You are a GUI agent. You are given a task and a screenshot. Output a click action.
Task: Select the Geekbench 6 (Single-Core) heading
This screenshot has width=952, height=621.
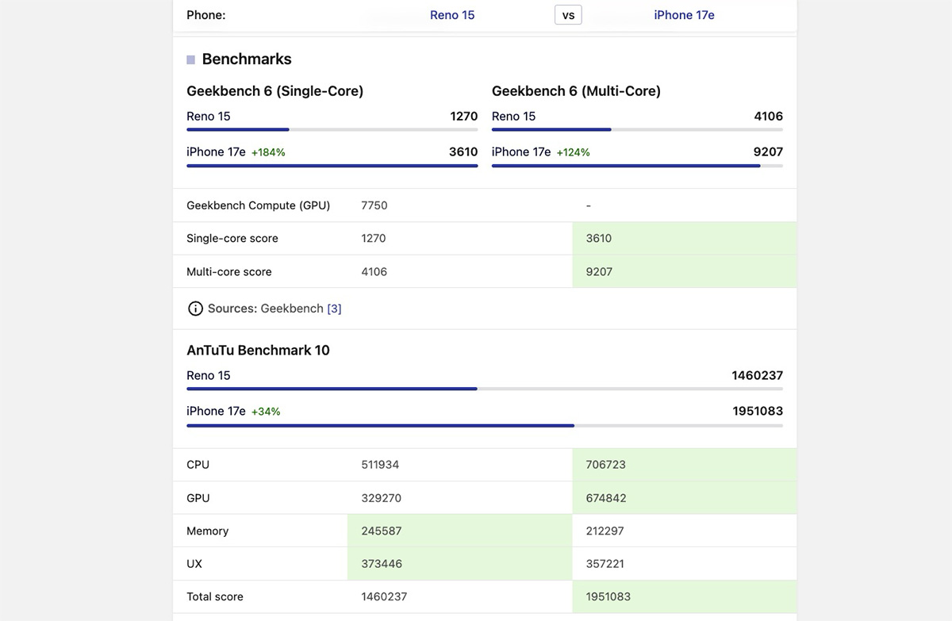click(x=275, y=91)
